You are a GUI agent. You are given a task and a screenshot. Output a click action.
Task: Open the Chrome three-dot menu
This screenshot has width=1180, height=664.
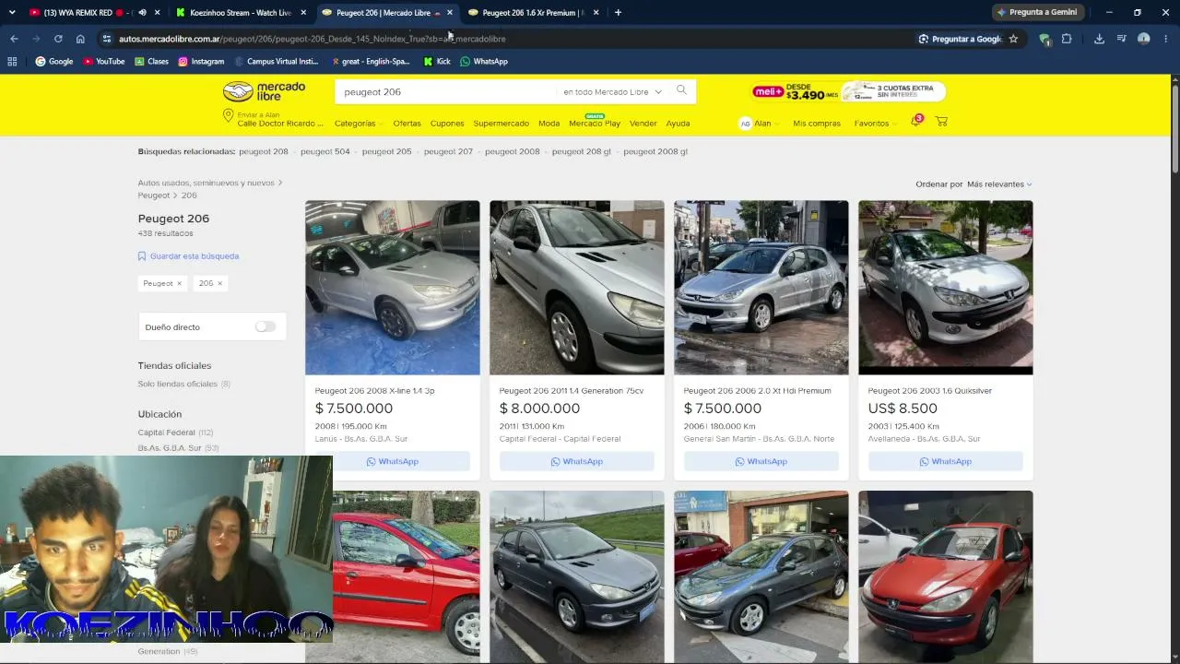(x=1166, y=39)
